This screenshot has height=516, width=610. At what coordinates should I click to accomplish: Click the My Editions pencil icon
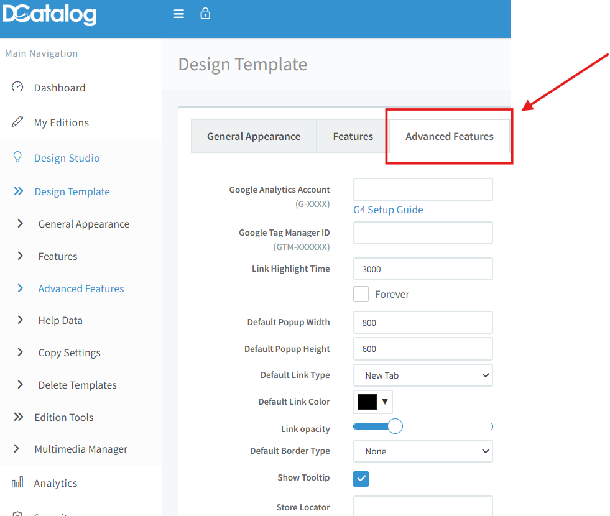point(17,122)
